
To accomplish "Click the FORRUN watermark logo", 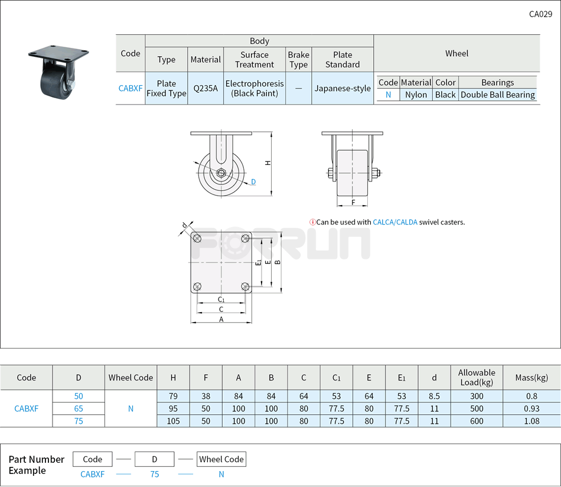I will (281, 243).
